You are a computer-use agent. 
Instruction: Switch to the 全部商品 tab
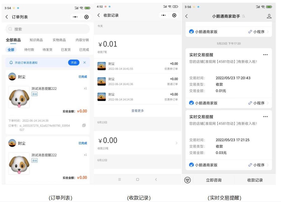tap(13, 40)
